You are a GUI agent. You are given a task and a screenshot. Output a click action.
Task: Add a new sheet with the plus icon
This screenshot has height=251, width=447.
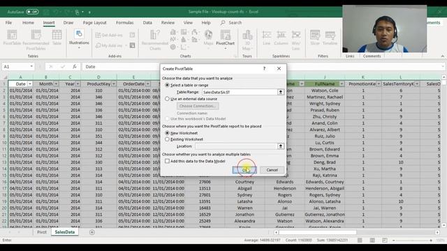(x=91, y=232)
